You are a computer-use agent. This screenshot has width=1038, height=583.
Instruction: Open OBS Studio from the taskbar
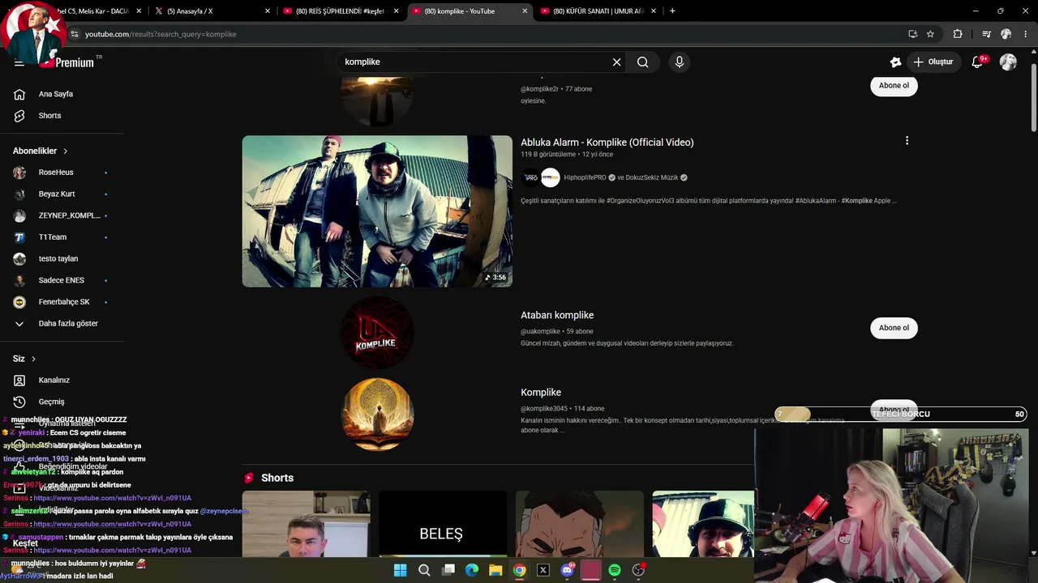point(638,570)
